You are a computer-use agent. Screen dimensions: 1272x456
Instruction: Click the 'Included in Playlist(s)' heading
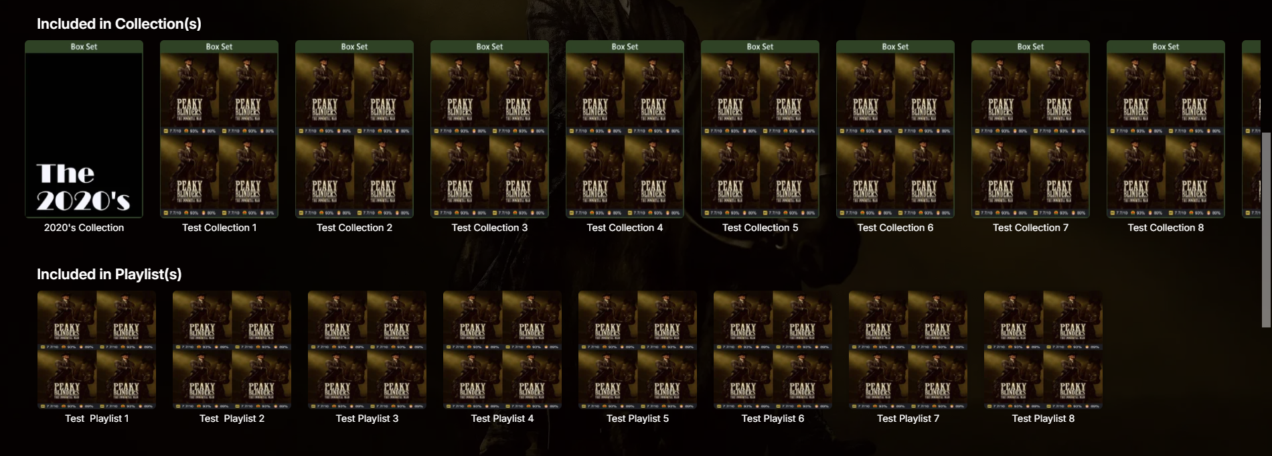tap(109, 275)
